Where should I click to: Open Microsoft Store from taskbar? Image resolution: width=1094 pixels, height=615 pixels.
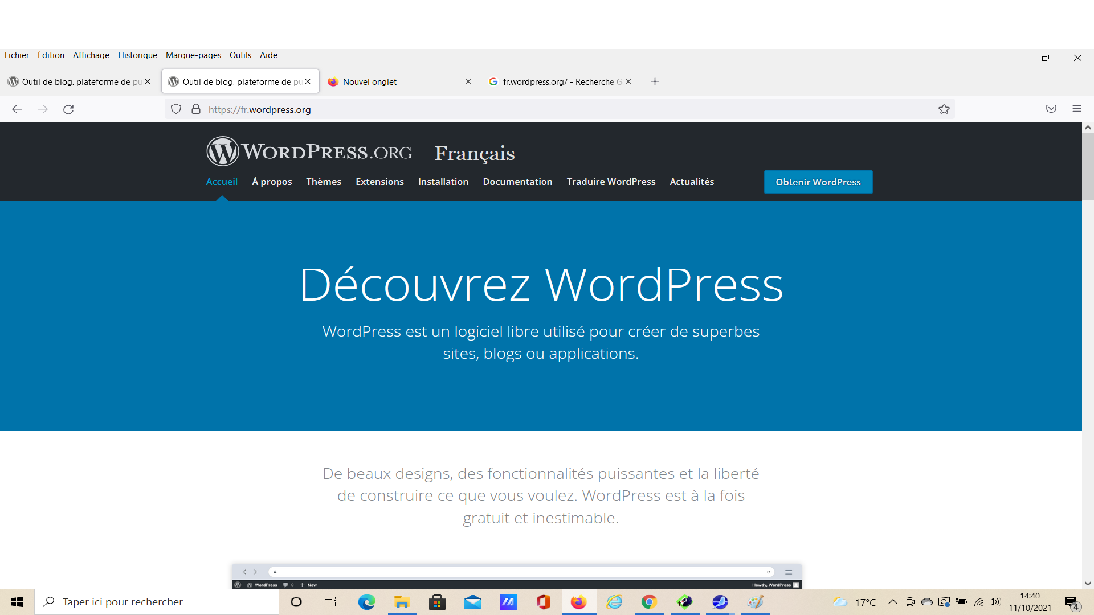coord(437,602)
